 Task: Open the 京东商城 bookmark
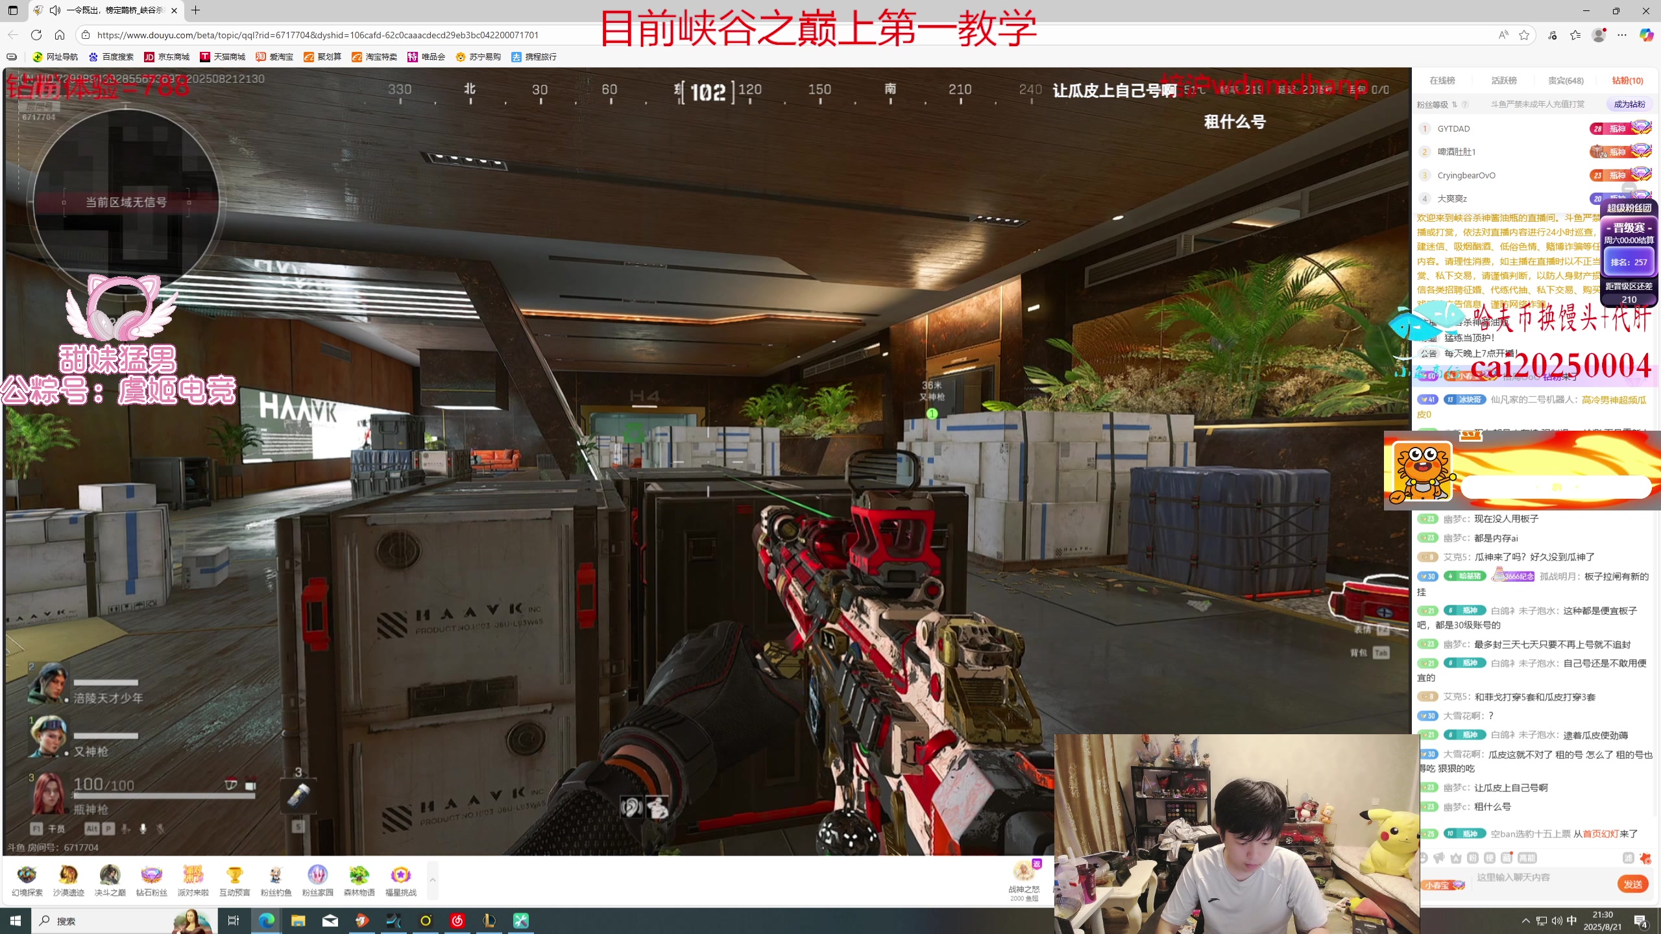point(167,57)
